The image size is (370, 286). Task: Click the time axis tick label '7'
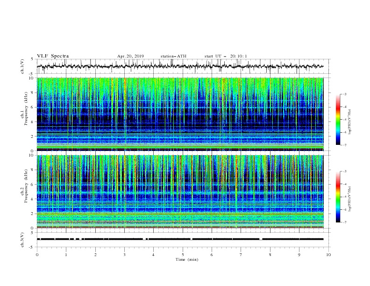point(241,255)
